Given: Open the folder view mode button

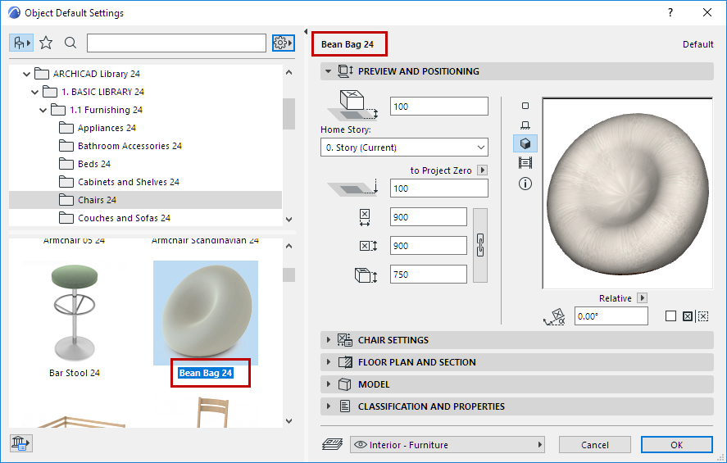Looking at the screenshot, I should (x=20, y=43).
